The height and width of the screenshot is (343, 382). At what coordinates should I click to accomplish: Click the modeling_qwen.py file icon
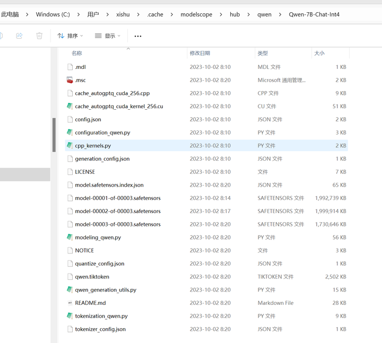click(70, 238)
